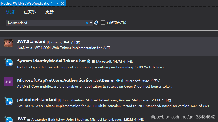Select the jwt.dotnetstandard package title

tap(37, 100)
